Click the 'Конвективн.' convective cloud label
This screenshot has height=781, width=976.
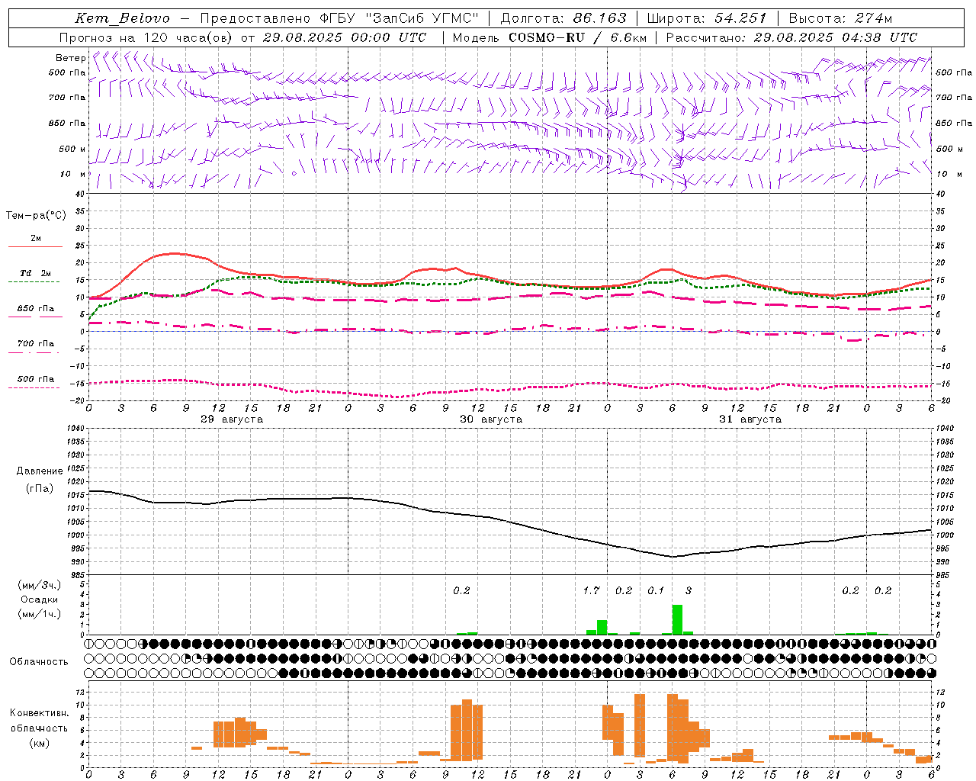(x=39, y=713)
